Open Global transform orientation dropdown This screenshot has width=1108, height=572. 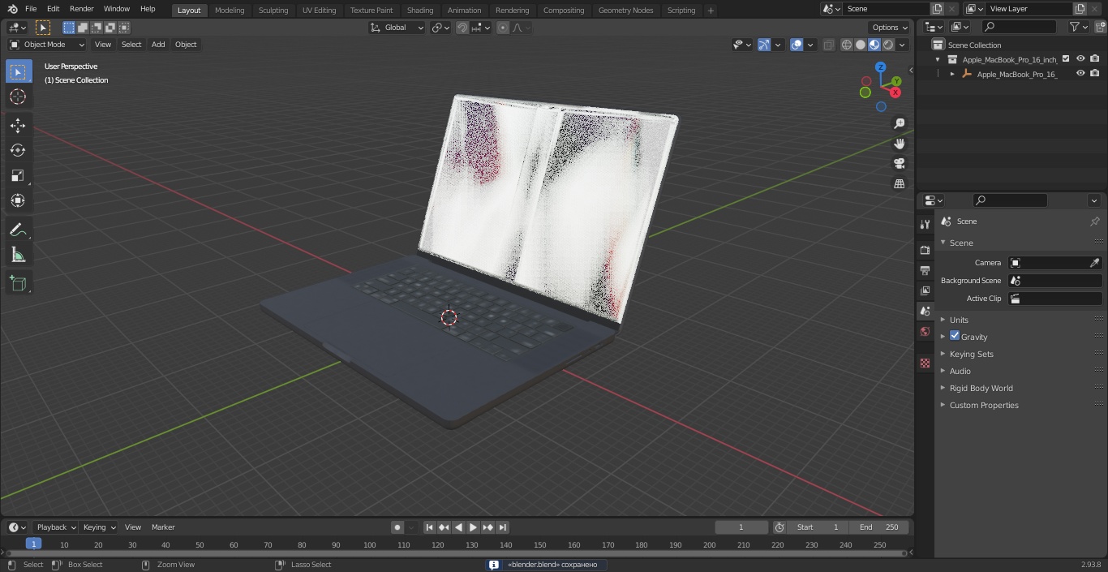tap(397, 28)
